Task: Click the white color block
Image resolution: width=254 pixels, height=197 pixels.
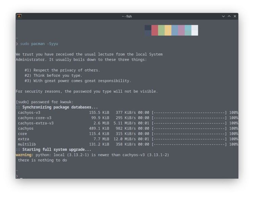Action: [x=195, y=30]
